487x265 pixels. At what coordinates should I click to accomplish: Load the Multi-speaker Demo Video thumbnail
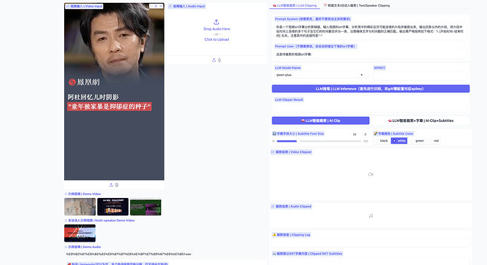(80, 233)
